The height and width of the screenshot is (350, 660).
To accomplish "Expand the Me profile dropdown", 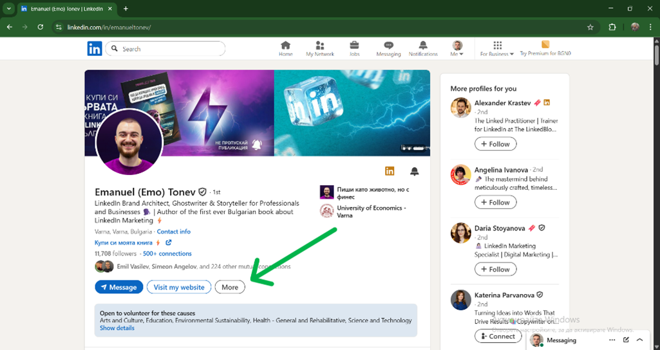I will click(457, 49).
